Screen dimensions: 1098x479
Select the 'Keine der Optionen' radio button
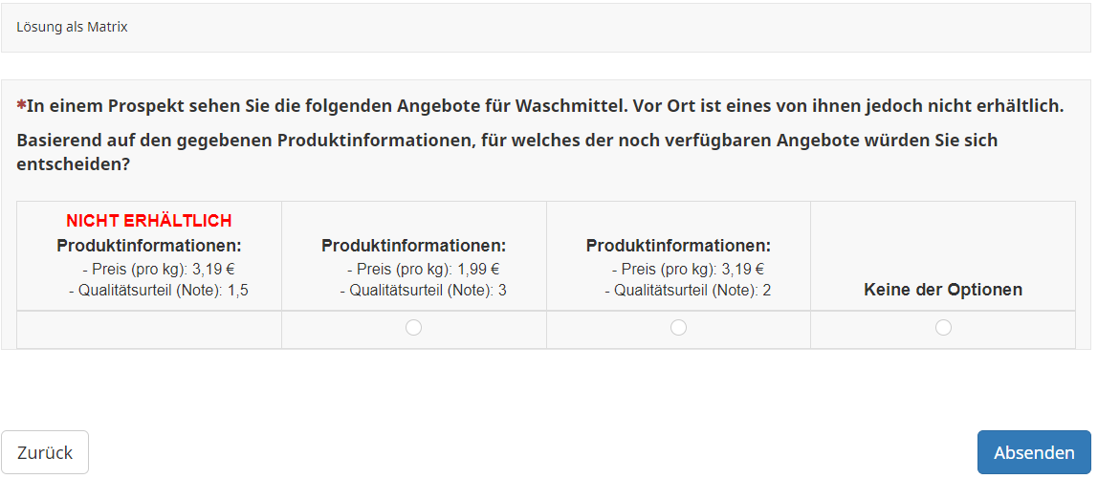(943, 328)
